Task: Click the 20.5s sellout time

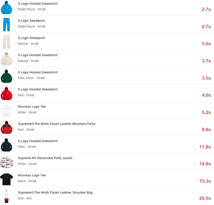Action: [x=205, y=198]
